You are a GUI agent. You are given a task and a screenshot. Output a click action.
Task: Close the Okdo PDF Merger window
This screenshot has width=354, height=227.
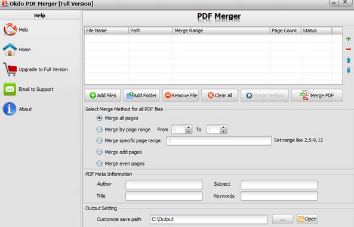click(345, 2)
